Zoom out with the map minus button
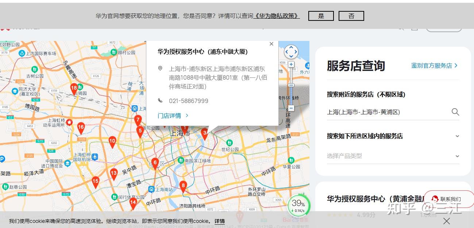 click(291, 108)
